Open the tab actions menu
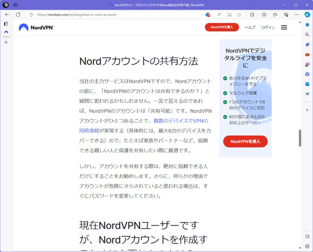Screen dimensions: 313x252 pyautogui.click(x=6, y=24)
